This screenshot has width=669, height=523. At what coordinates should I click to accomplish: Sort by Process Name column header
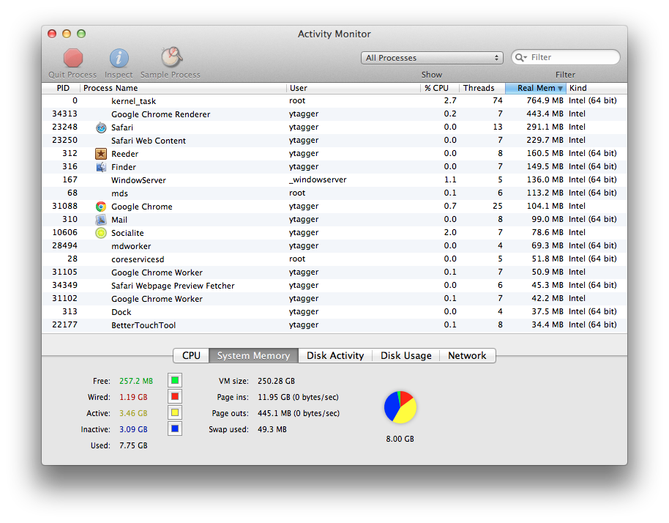(x=183, y=88)
